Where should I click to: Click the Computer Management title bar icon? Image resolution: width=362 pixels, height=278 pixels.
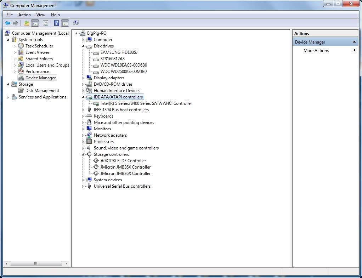tap(6, 5)
